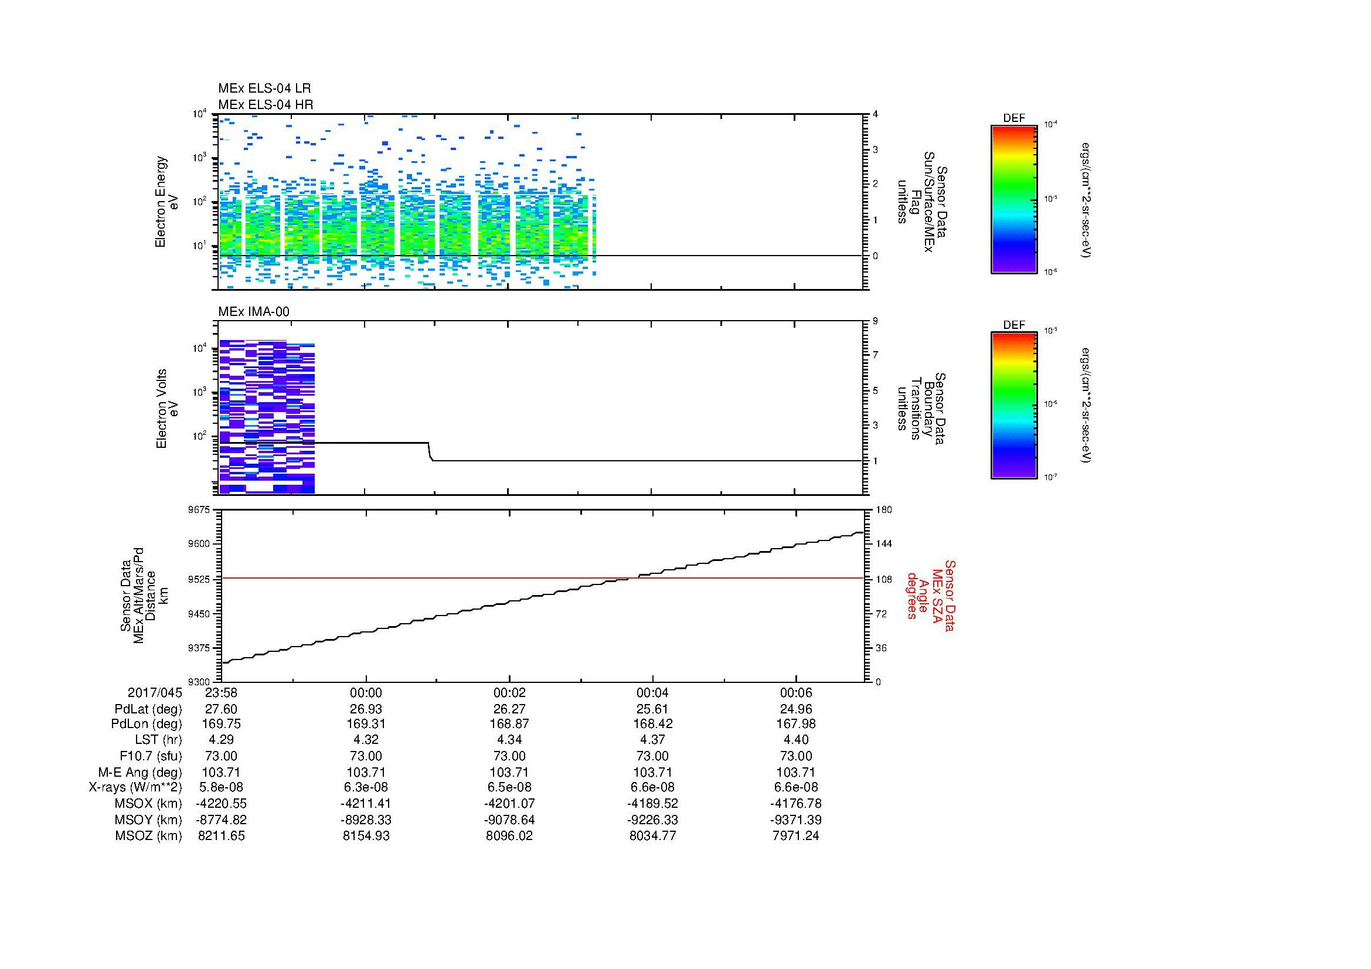Image resolution: width=1371 pixels, height=969 pixels.
Task: Click the 'MSOZ (km)' row label
Action: pos(148,836)
